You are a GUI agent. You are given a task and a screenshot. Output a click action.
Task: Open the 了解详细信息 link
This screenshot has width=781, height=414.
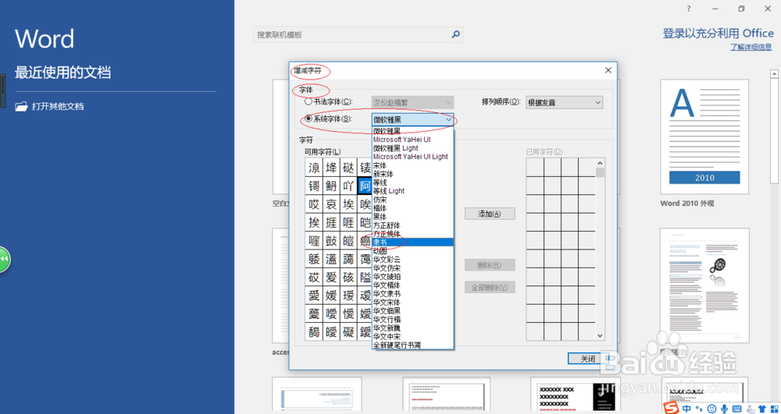751,48
